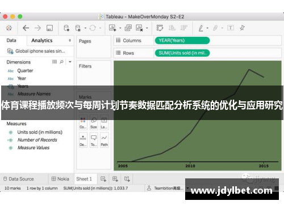Click the '10 marks' status text
This screenshot has width=284, height=205.
tap(12, 188)
